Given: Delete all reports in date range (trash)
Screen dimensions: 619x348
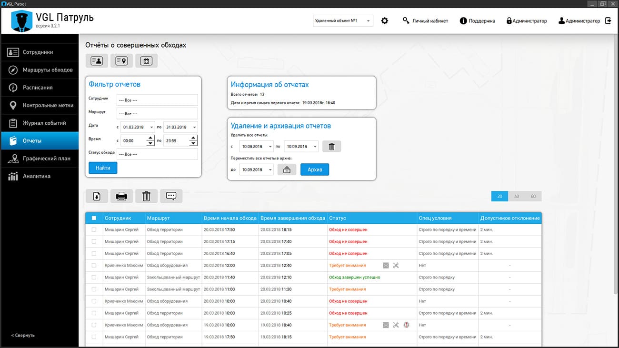Looking at the screenshot, I should coord(331,147).
